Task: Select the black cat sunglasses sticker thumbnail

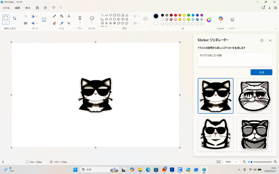Action: coord(215,96)
